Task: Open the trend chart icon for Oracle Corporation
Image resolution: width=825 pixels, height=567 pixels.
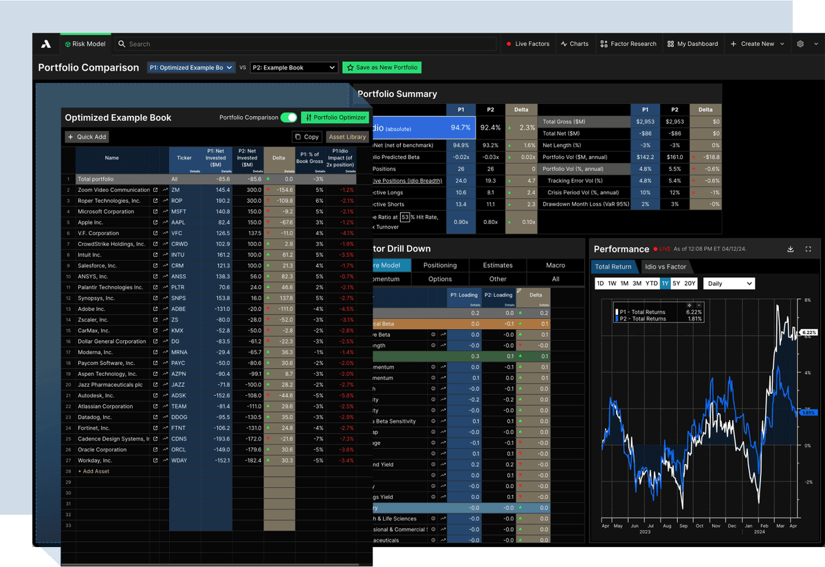Action: 165,449
